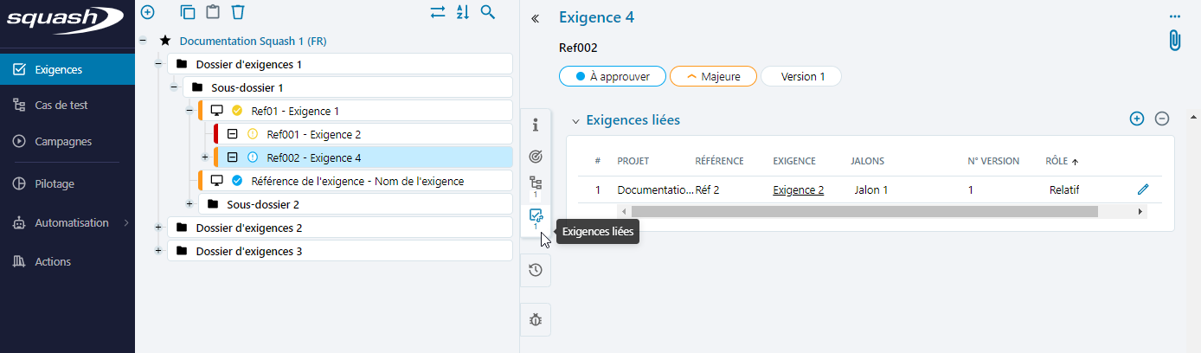Open Cas de test workspace

(67, 105)
